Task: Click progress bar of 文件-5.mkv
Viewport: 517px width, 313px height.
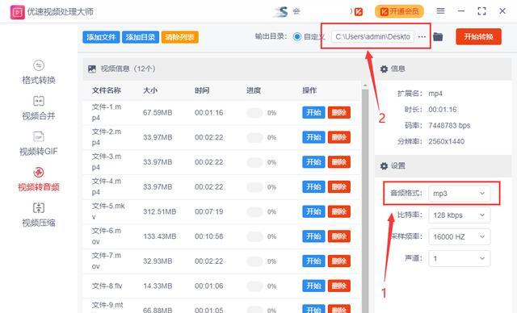Action: coord(255,211)
